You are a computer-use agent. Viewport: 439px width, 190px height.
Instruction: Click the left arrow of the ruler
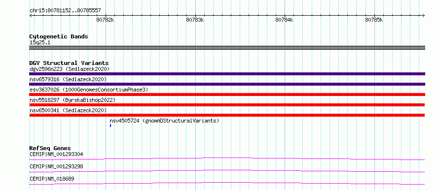click(x=31, y=16)
